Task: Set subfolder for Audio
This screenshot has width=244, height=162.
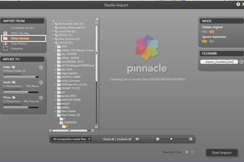Action: [12, 89]
